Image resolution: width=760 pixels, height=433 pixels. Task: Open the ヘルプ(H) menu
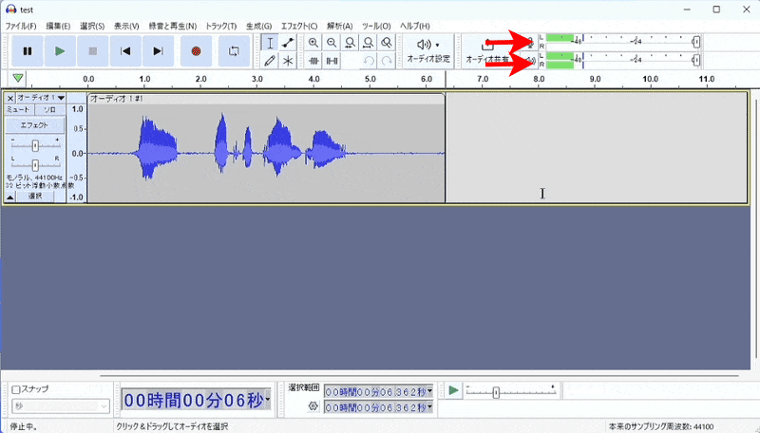[415, 26]
